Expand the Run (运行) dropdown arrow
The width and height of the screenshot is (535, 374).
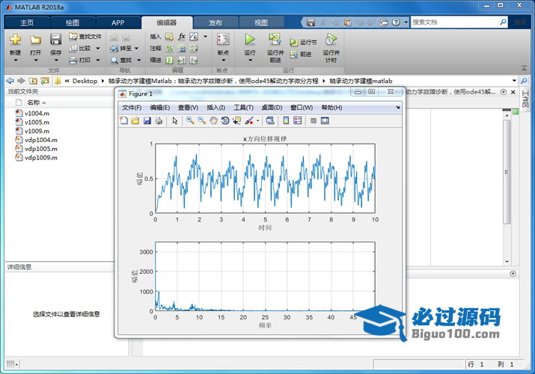coord(250,61)
